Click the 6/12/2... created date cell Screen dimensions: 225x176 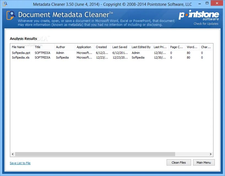(102, 53)
